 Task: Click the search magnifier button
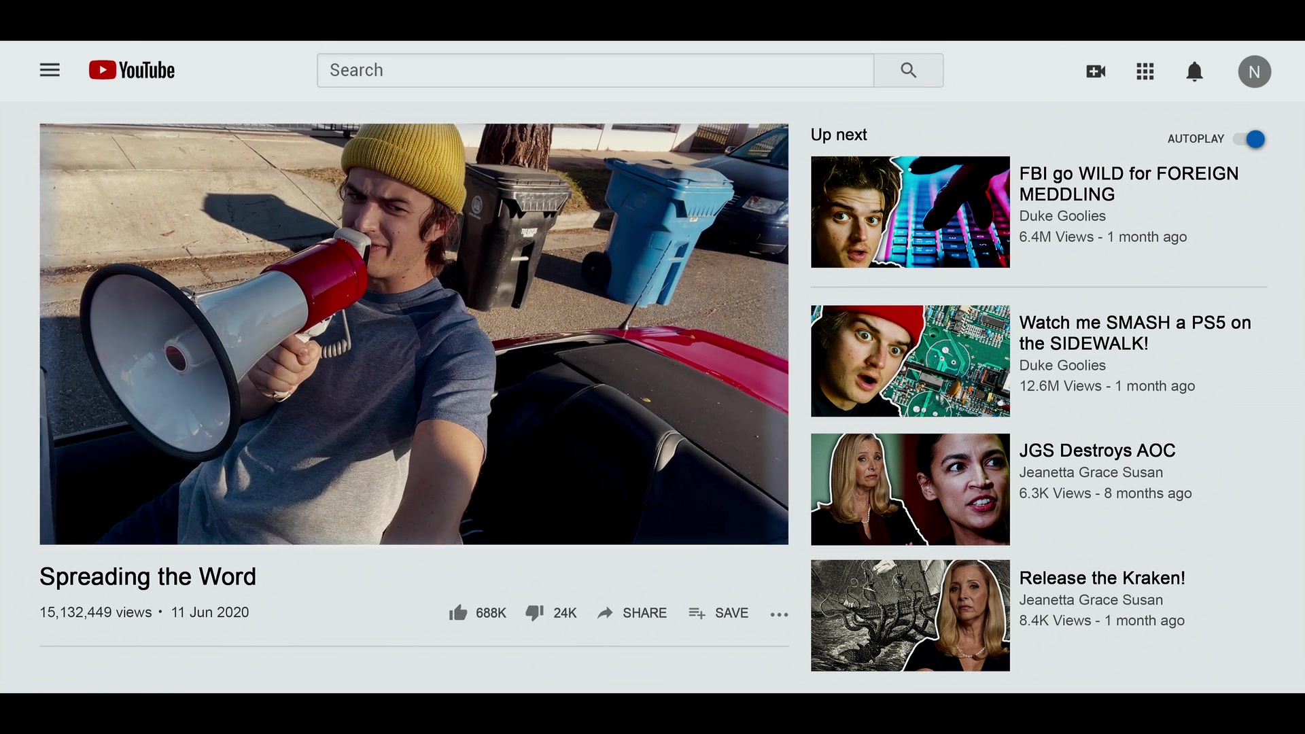pos(908,70)
